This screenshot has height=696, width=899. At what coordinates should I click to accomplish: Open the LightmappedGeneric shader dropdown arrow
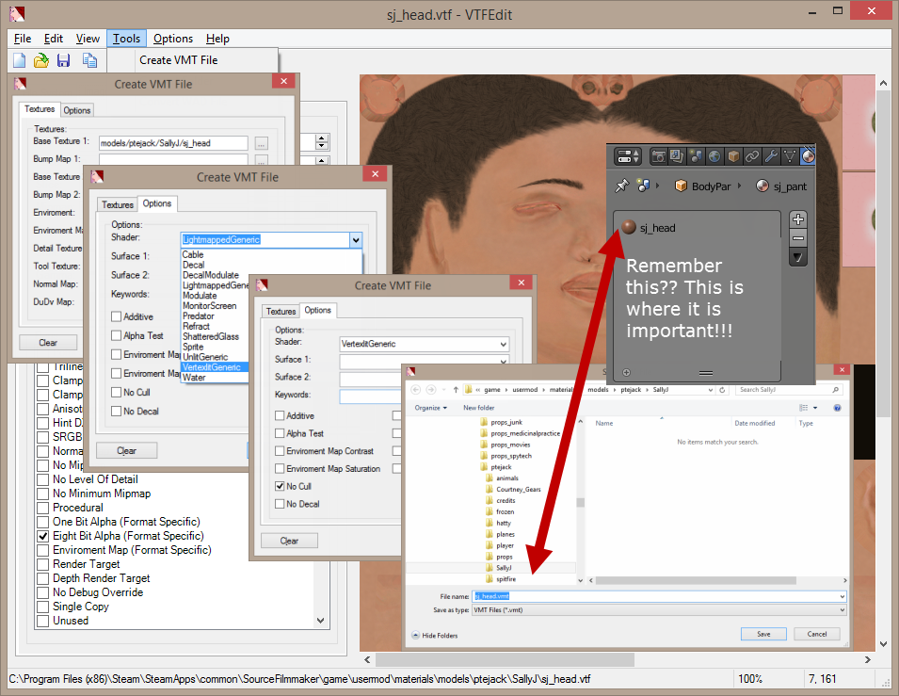coord(356,240)
